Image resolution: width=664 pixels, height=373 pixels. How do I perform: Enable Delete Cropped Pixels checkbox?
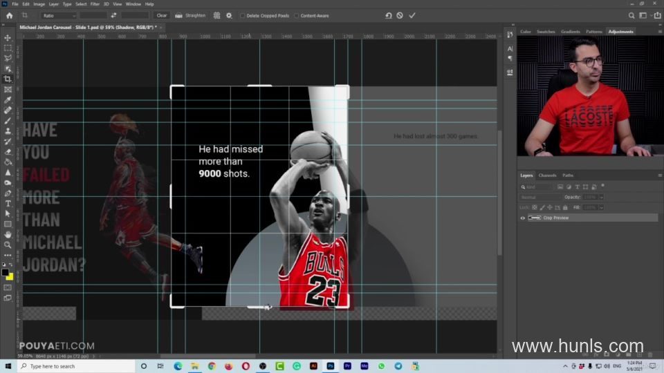coord(243,16)
